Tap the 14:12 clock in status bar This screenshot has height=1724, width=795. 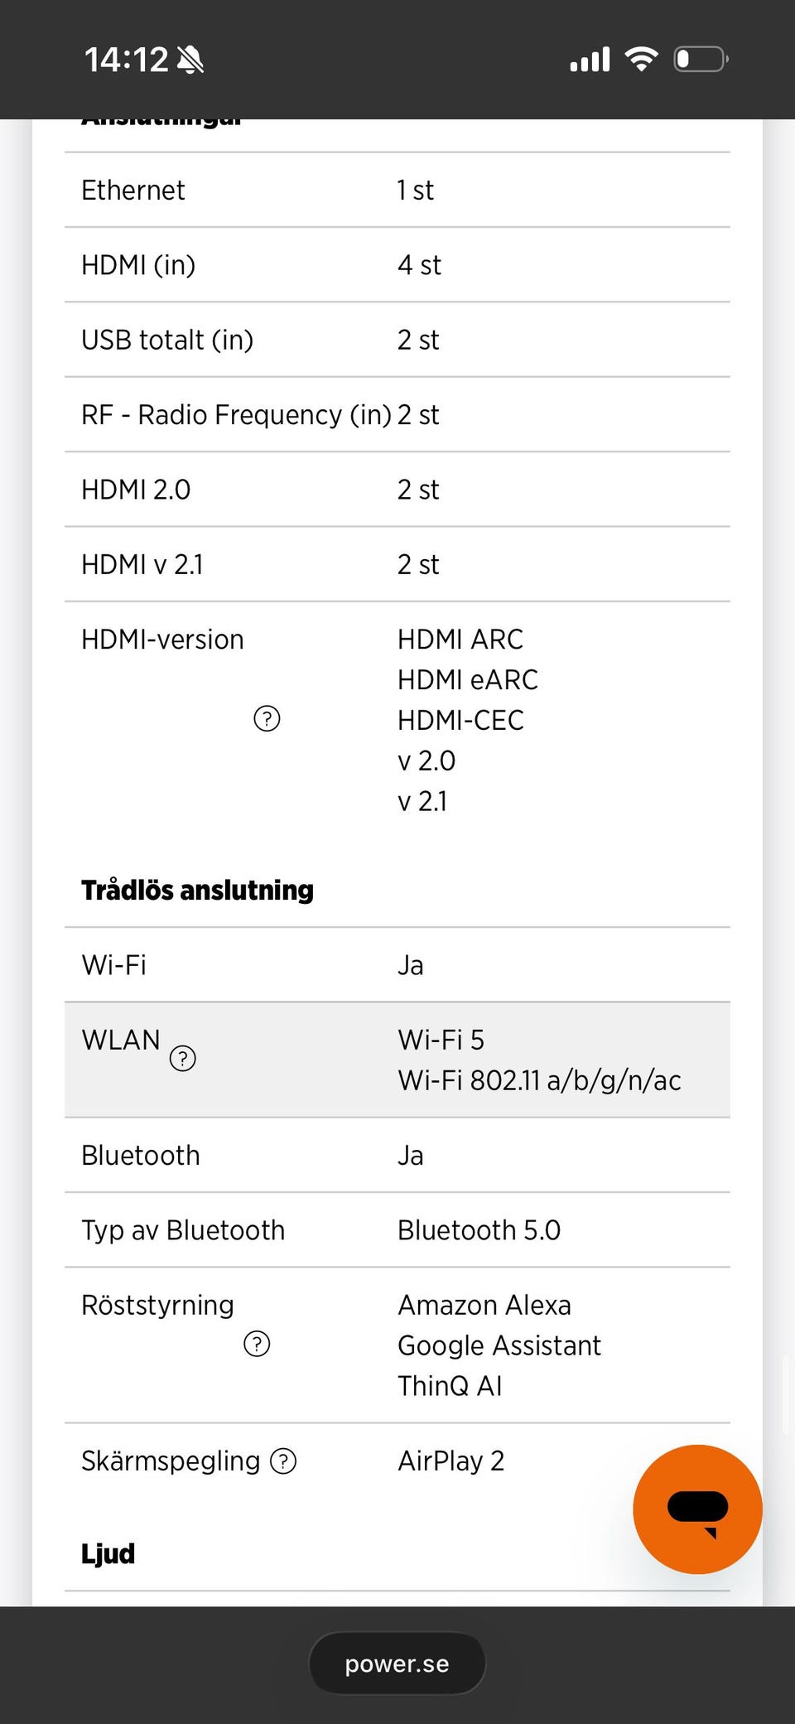tap(126, 60)
